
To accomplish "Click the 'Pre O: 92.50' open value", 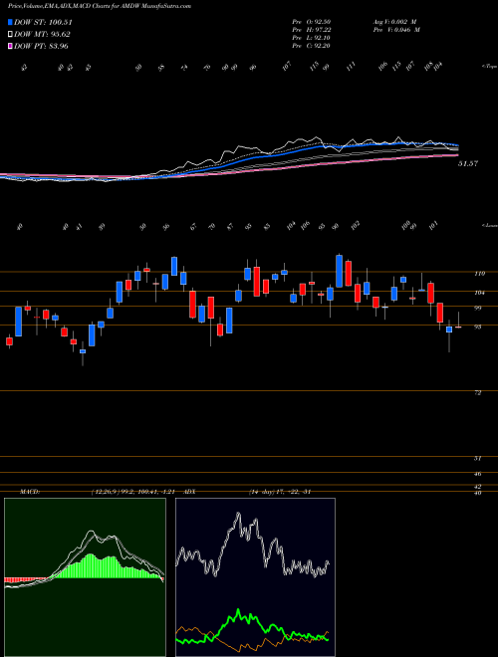I will pos(312,22).
